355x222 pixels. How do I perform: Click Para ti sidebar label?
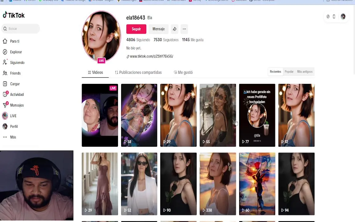pos(15,41)
